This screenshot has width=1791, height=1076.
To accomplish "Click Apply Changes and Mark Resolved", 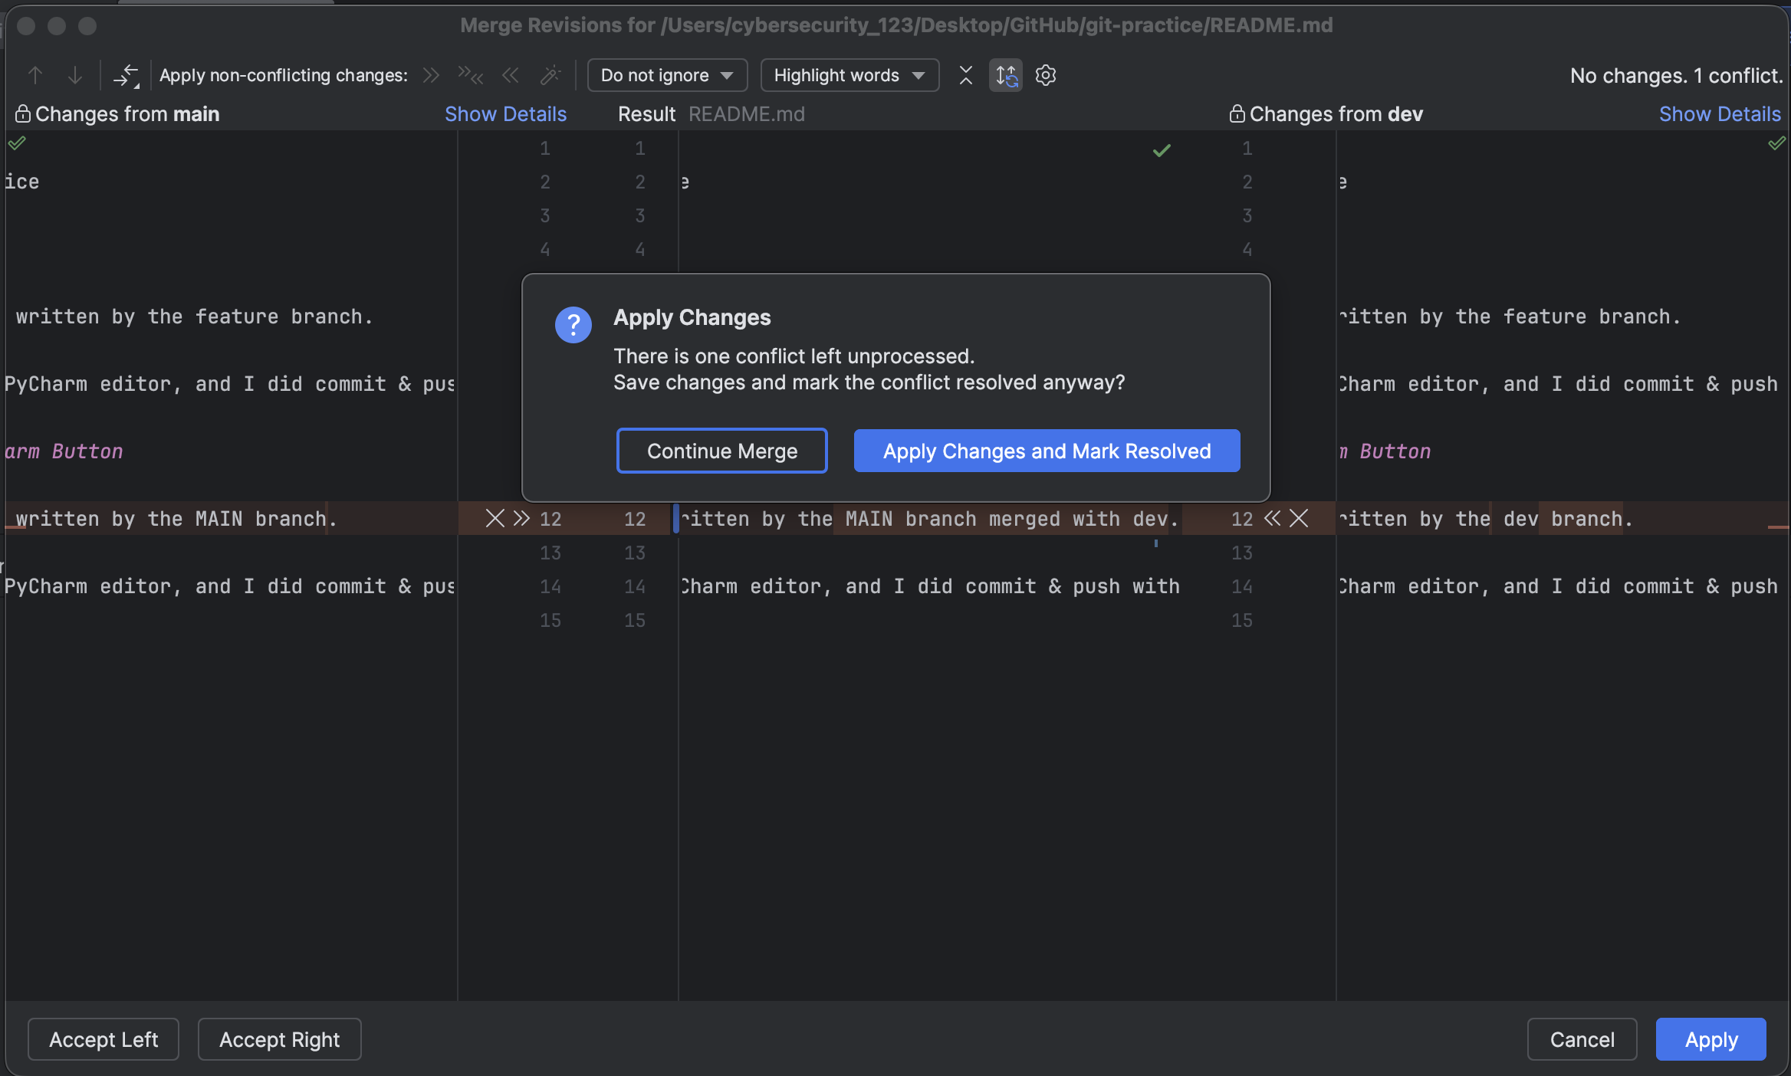I will click(x=1047, y=451).
